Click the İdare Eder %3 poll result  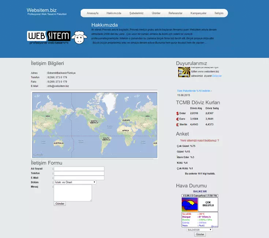(x=186, y=157)
